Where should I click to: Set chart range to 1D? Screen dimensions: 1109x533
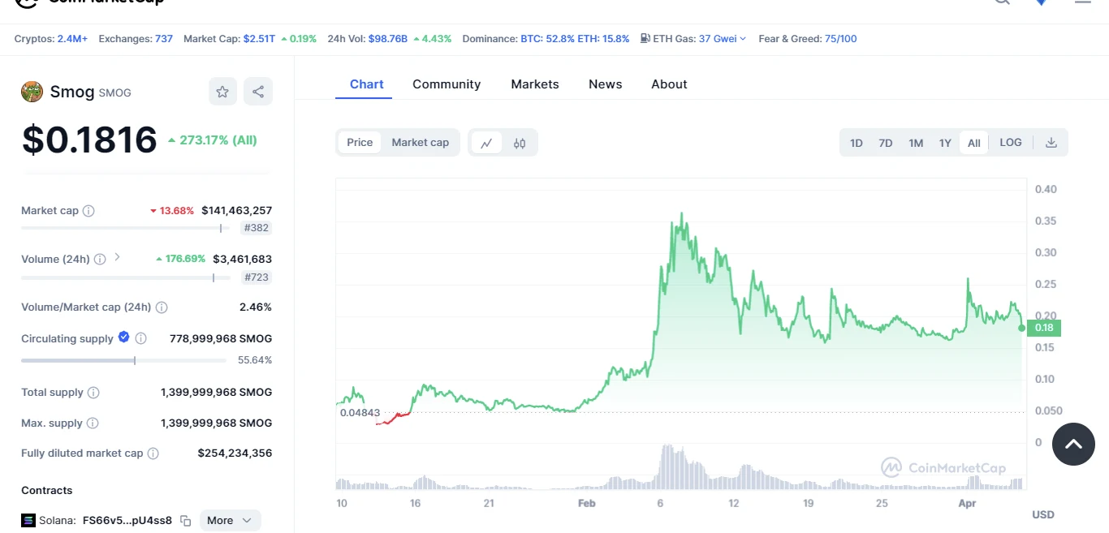coord(857,143)
